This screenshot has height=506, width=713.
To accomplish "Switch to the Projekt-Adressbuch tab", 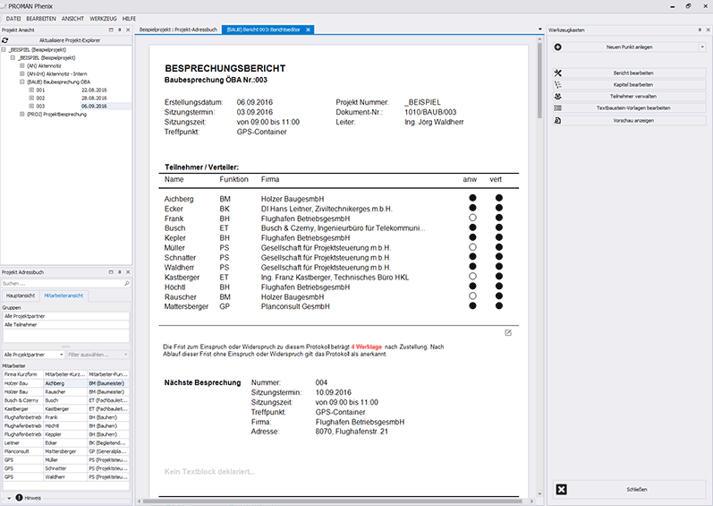I will tap(178, 30).
